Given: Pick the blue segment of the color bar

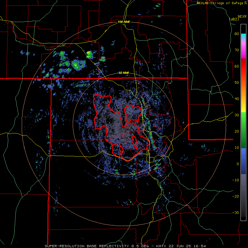Looking at the screenshot, I should coord(243,161).
